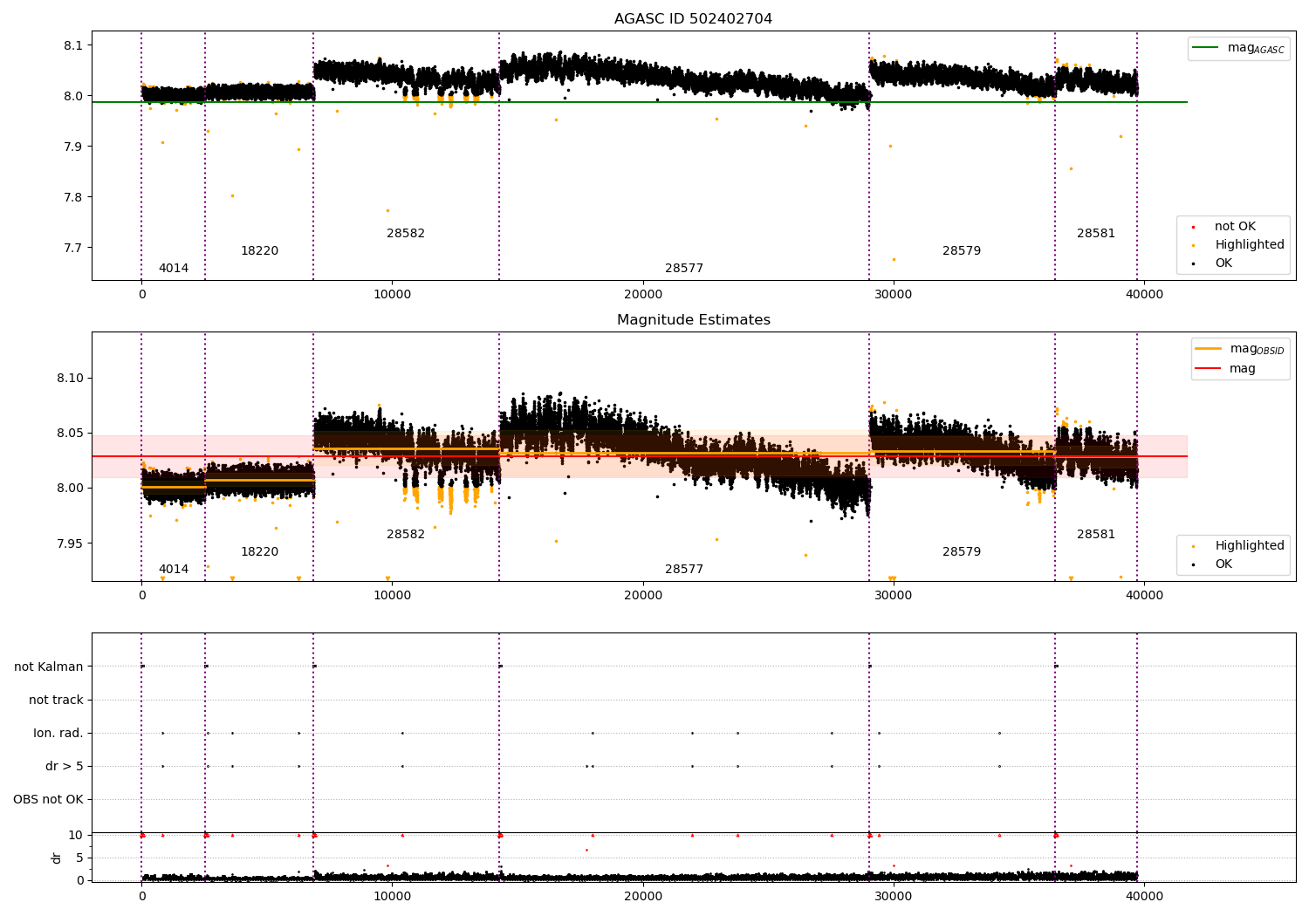
Task: Click obsid 28579 in Magnitude Estimates plot
Action: [x=962, y=552]
